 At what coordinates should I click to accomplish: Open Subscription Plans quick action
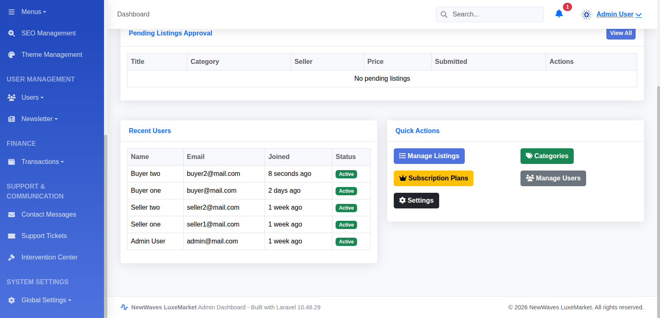(433, 178)
